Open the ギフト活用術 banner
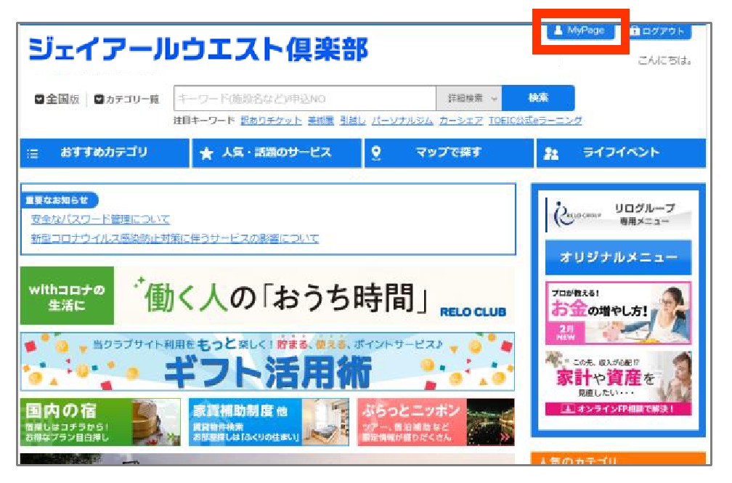The image size is (732, 483). pyautogui.click(x=267, y=362)
